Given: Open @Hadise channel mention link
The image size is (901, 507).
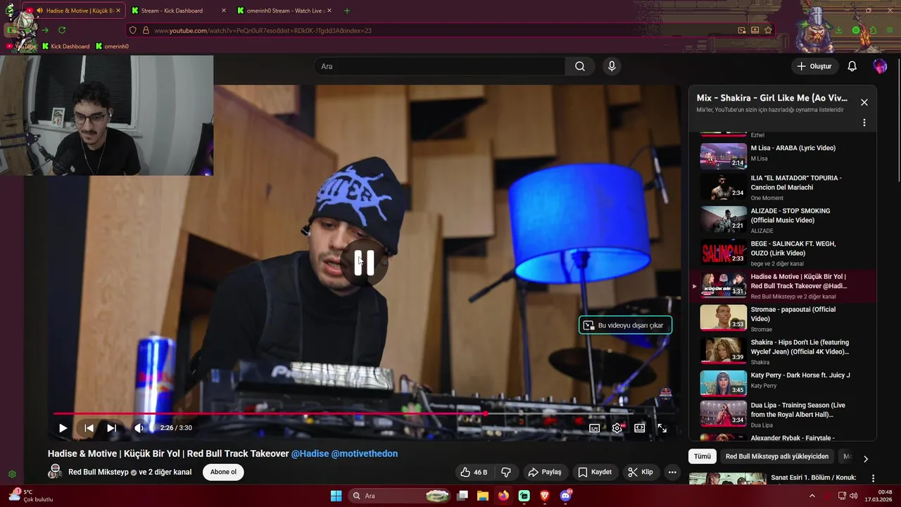Looking at the screenshot, I should click(310, 453).
